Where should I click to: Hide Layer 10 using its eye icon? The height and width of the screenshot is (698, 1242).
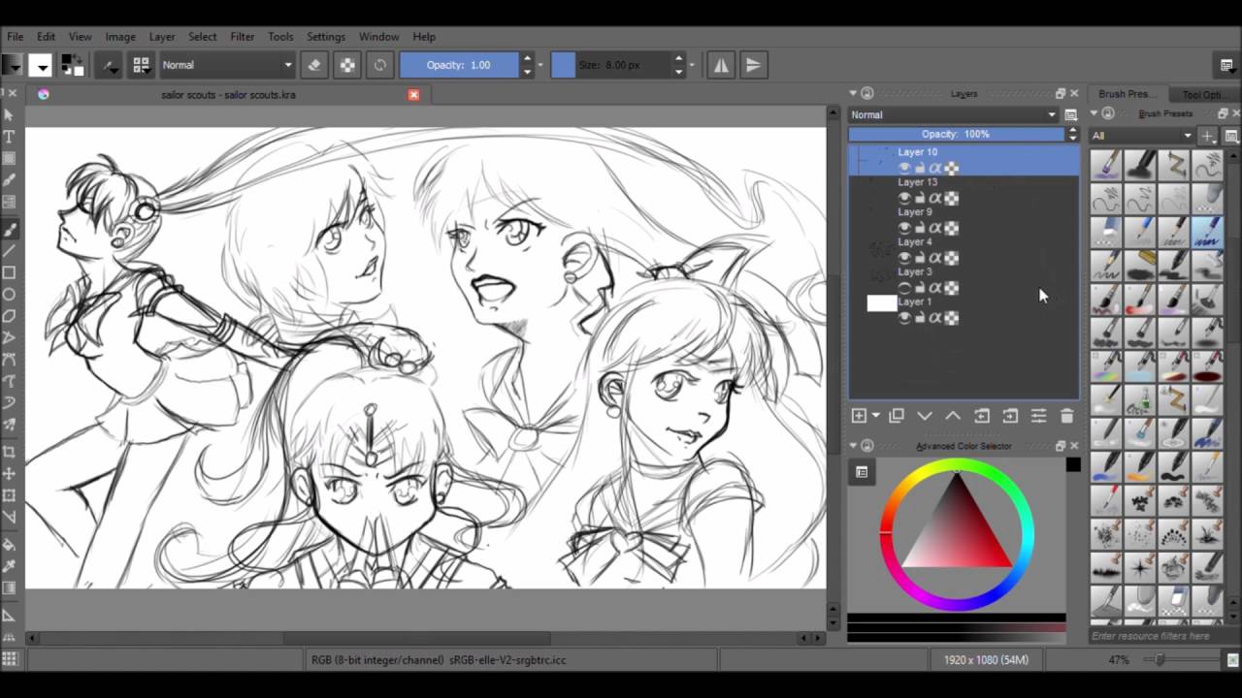click(904, 168)
